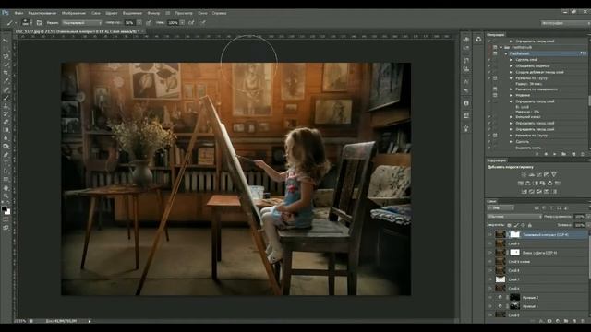591x332 pixels.
Task: Select the Gradient tool
Action: (x=6, y=130)
